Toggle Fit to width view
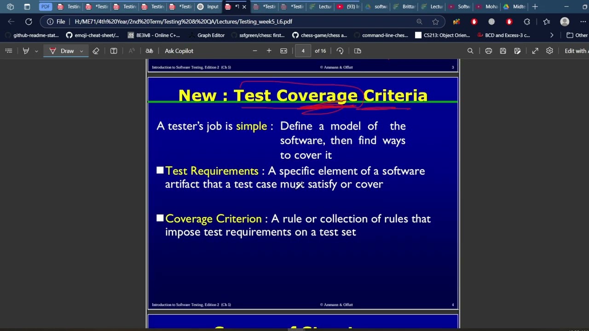This screenshot has height=331, width=589. pos(283,51)
